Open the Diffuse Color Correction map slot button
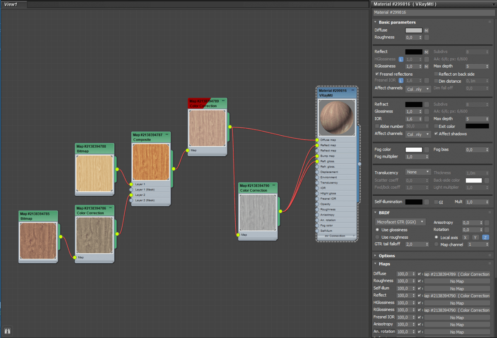 pos(457,274)
